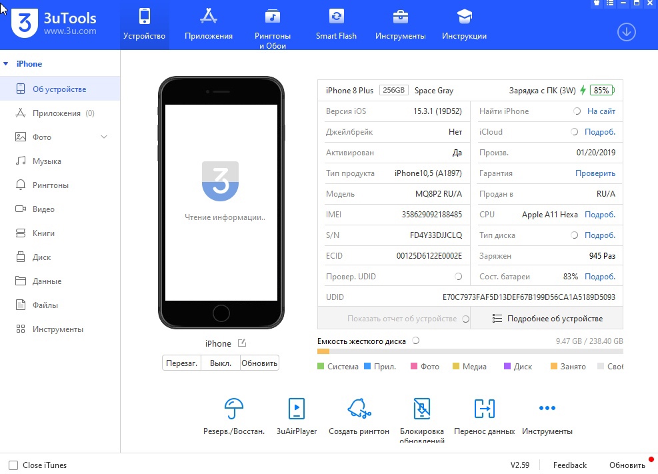This screenshot has width=658, height=474.
Task: Open sidebar Инструменты item
Action: coord(60,329)
